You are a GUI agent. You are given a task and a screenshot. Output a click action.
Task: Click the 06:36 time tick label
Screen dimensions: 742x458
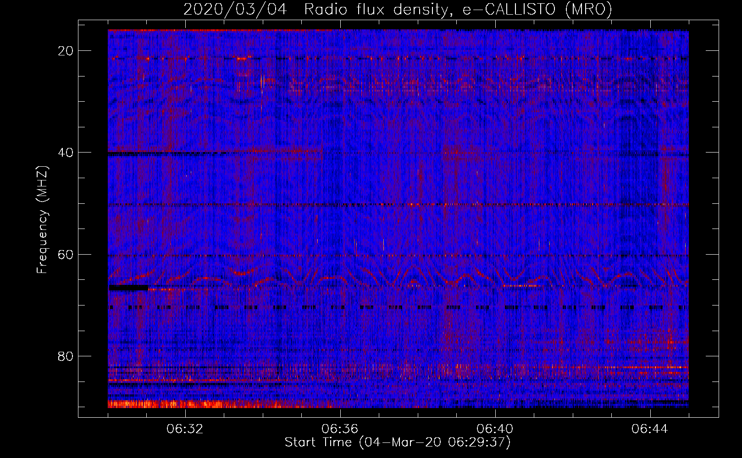pyautogui.click(x=340, y=429)
